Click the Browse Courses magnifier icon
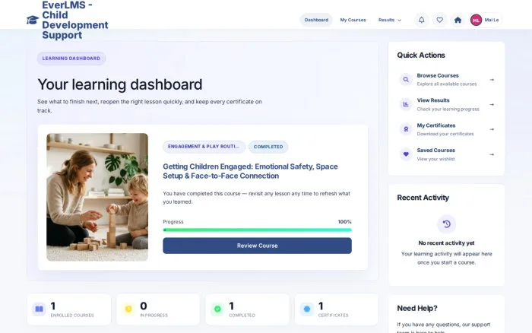Viewport: 532px width, 333px height. click(x=406, y=79)
